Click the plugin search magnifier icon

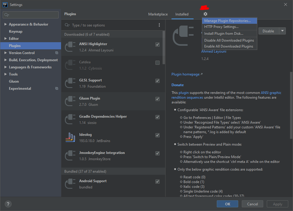[67, 25]
